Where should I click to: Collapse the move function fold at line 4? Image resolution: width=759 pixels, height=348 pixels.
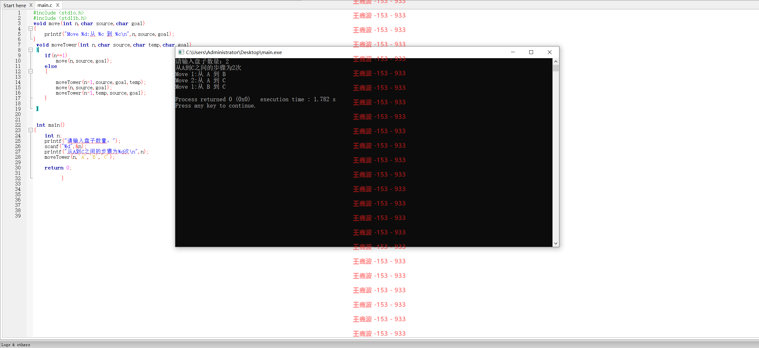(30, 29)
